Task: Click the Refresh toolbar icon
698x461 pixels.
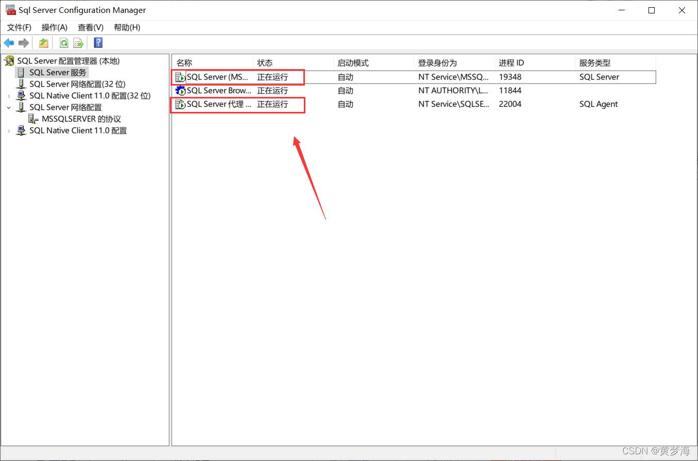Action: point(64,43)
